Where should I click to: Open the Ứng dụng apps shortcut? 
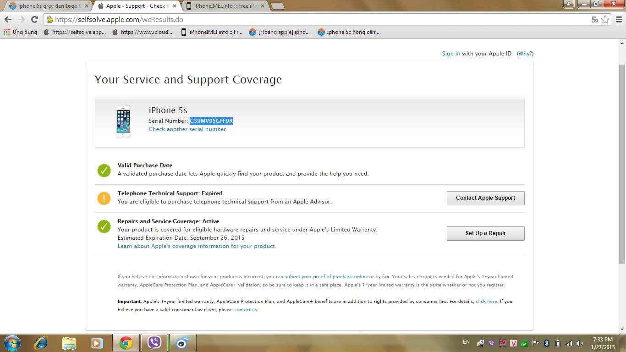pos(20,32)
